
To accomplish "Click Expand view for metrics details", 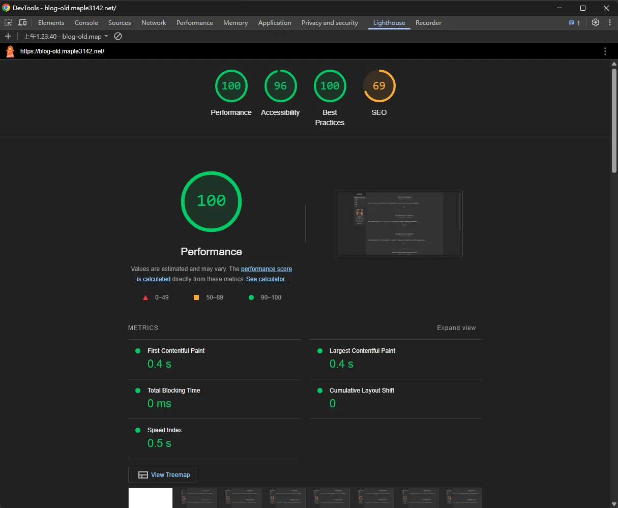I will pyautogui.click(x=456, y=328).
